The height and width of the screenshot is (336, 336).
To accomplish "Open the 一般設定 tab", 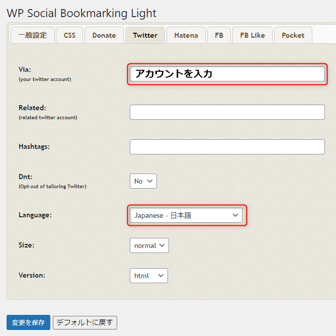I will pos(32,35).
